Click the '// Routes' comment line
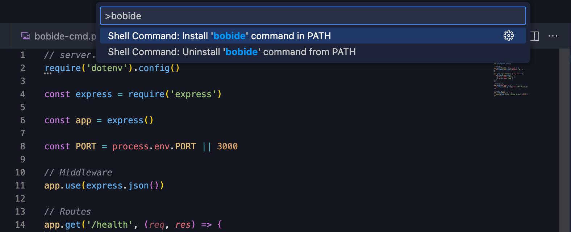The width and height of the screenshot is (571, 232). (67, 212)
